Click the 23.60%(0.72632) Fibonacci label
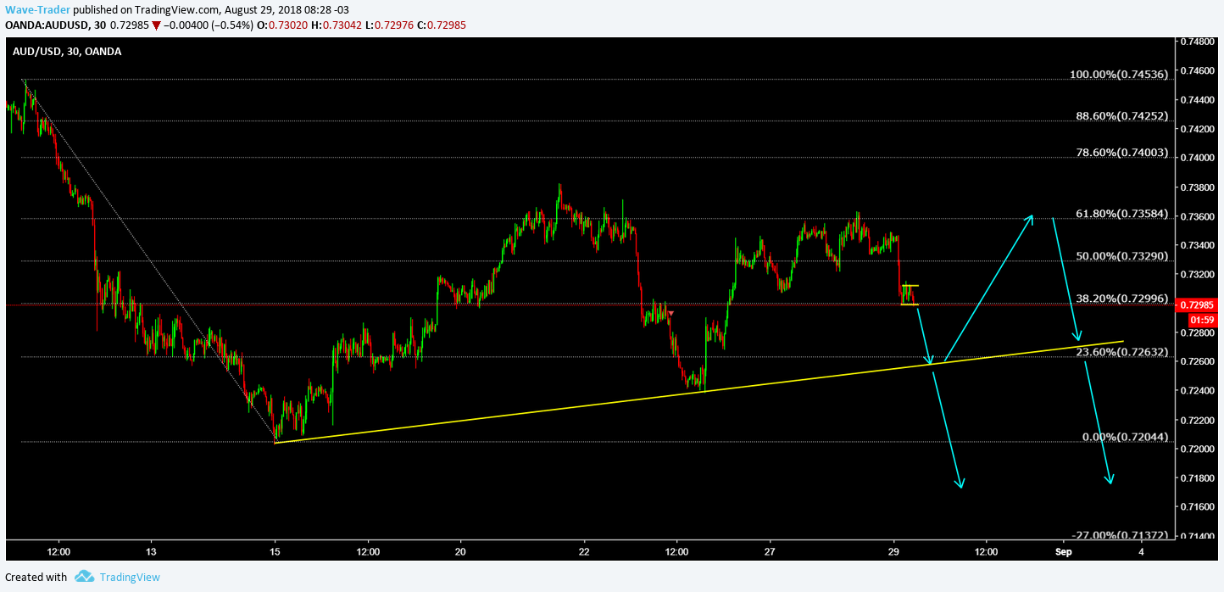Screen dimensions: 1224x592 1120,352
